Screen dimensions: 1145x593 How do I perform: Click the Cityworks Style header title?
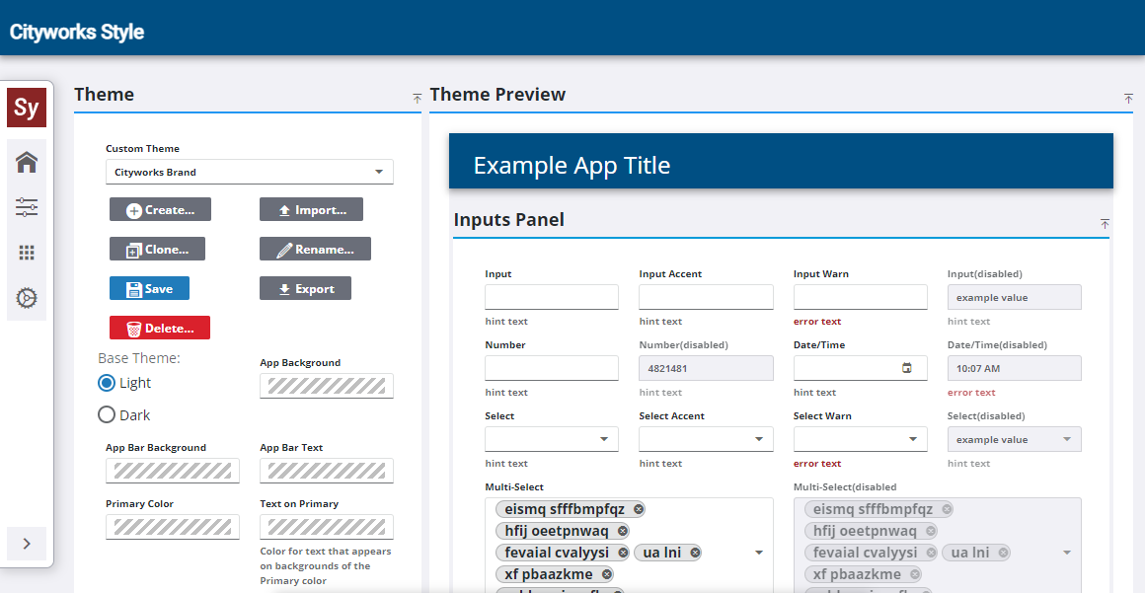[77, 33]
